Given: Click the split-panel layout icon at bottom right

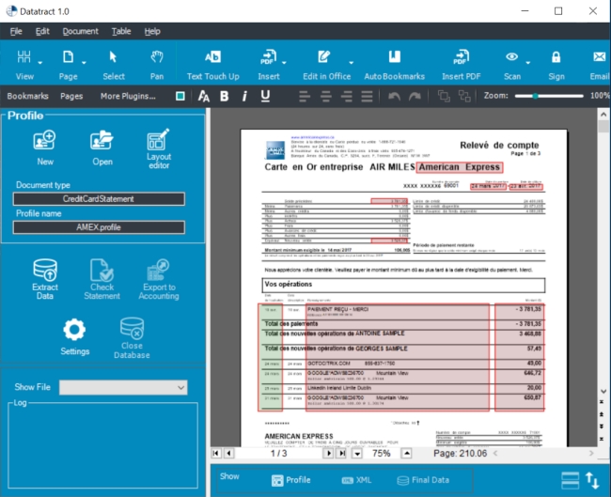Looking at the screenshot, I should (570, 480).
